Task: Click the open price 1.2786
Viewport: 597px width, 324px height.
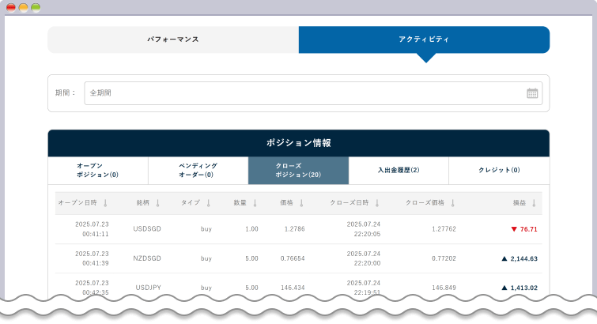Action: point(295,229)
